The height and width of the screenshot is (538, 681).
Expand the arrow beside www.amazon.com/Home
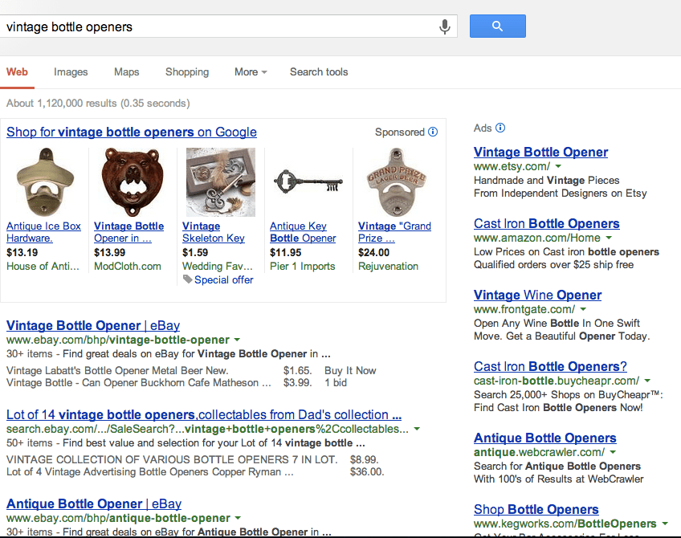pos(609,238)
